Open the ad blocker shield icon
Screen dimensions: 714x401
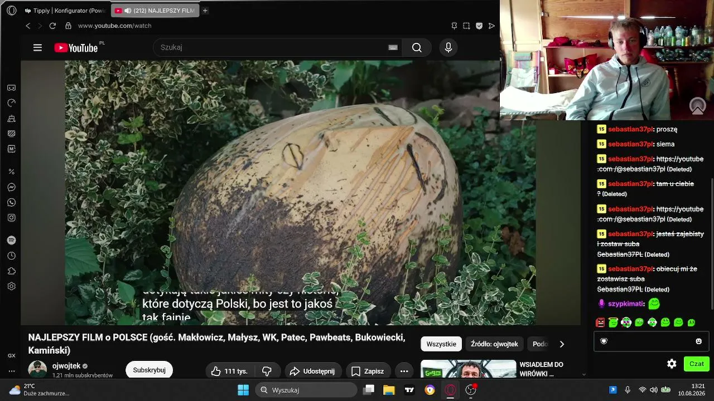pyautogui.click(x=479, y=26)
